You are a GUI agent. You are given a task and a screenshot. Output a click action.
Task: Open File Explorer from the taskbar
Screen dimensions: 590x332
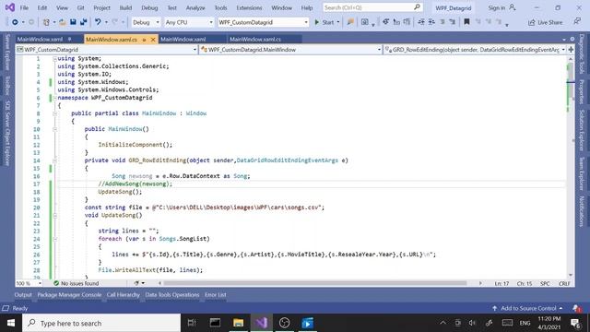coord(238,323)
